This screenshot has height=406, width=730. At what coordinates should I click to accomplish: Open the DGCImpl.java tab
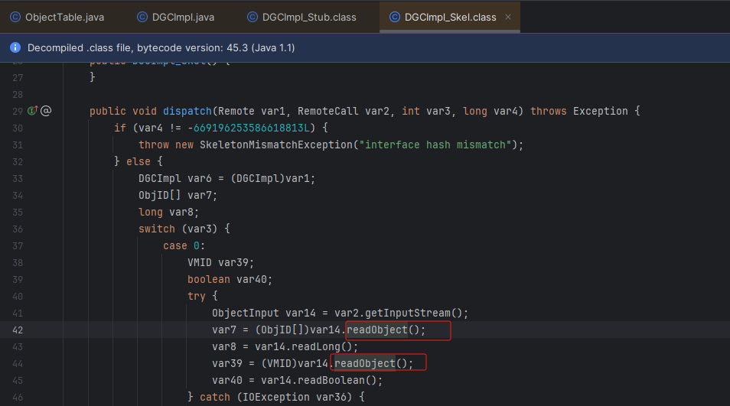(x=183, y=17)
